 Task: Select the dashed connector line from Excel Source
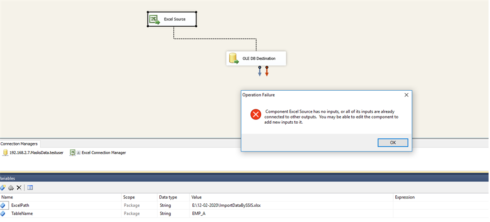pos(215,39)
